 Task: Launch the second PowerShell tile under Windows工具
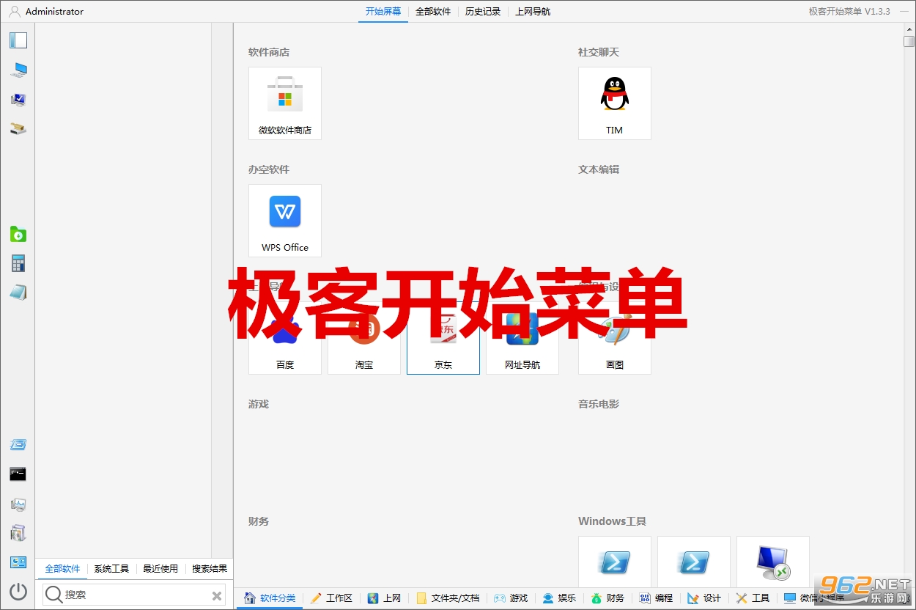coord(694,562)
